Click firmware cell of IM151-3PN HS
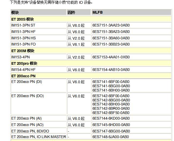 tap(79, 38)
